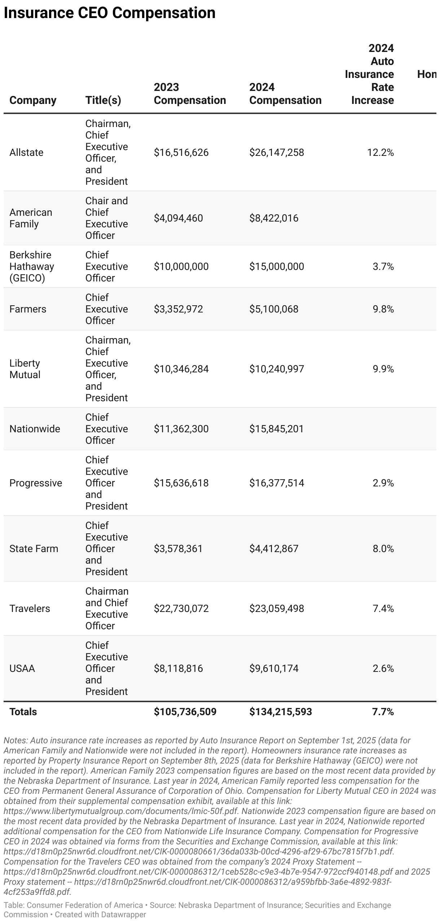The height and width of the screenshot is (923, 440).
Task: Click the Totals row label
Action: pos(23,712)
